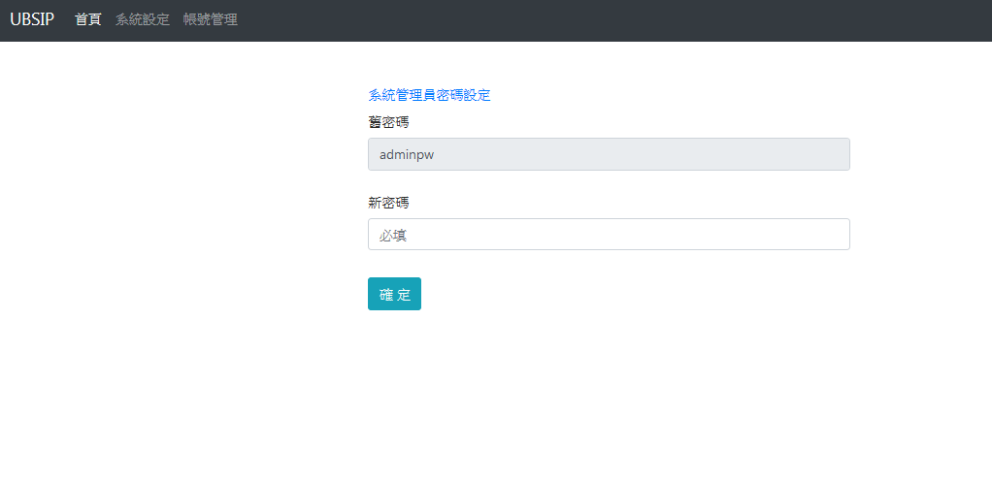The image size is (992, 480).
Task: Expand the 帳號管理 navigation item
Action: point(210,19)
